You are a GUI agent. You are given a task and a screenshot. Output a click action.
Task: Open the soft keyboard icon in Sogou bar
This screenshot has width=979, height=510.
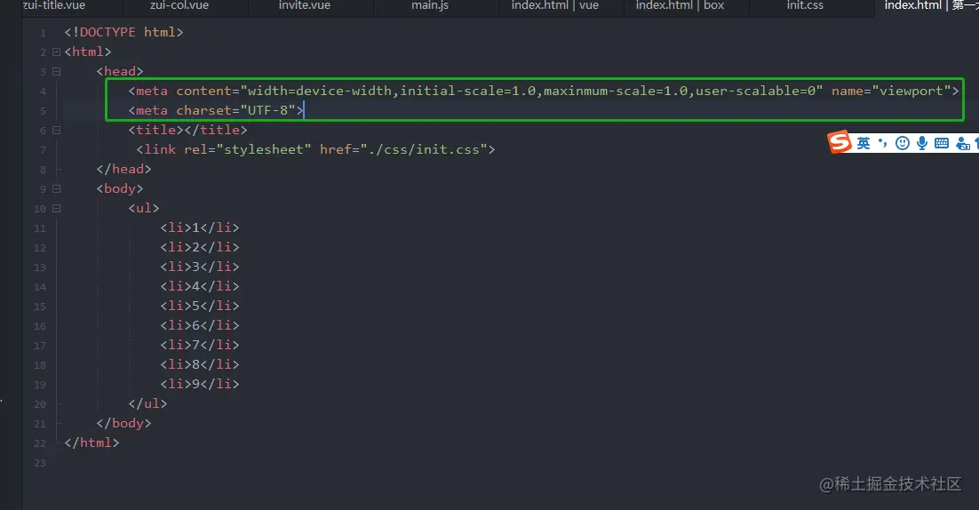942,144
